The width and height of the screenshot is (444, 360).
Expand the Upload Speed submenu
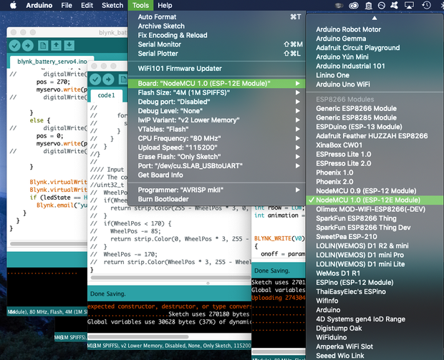point(216,147)
